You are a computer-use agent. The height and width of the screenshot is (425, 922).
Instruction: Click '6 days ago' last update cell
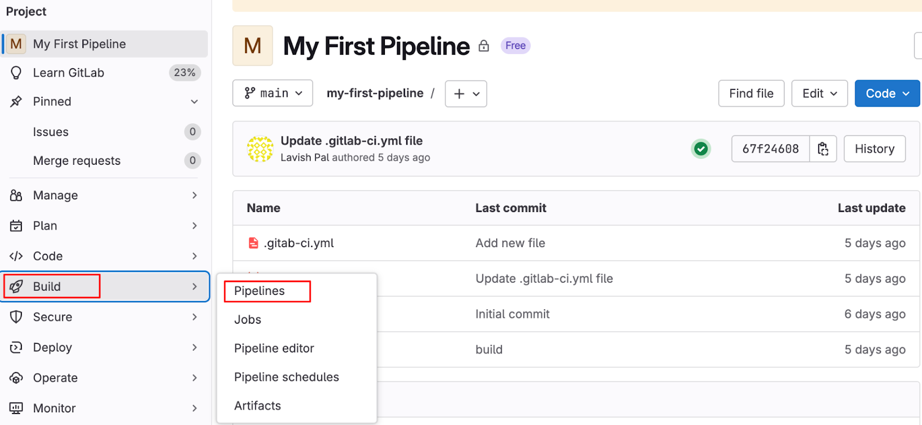[x=875, y=314]
